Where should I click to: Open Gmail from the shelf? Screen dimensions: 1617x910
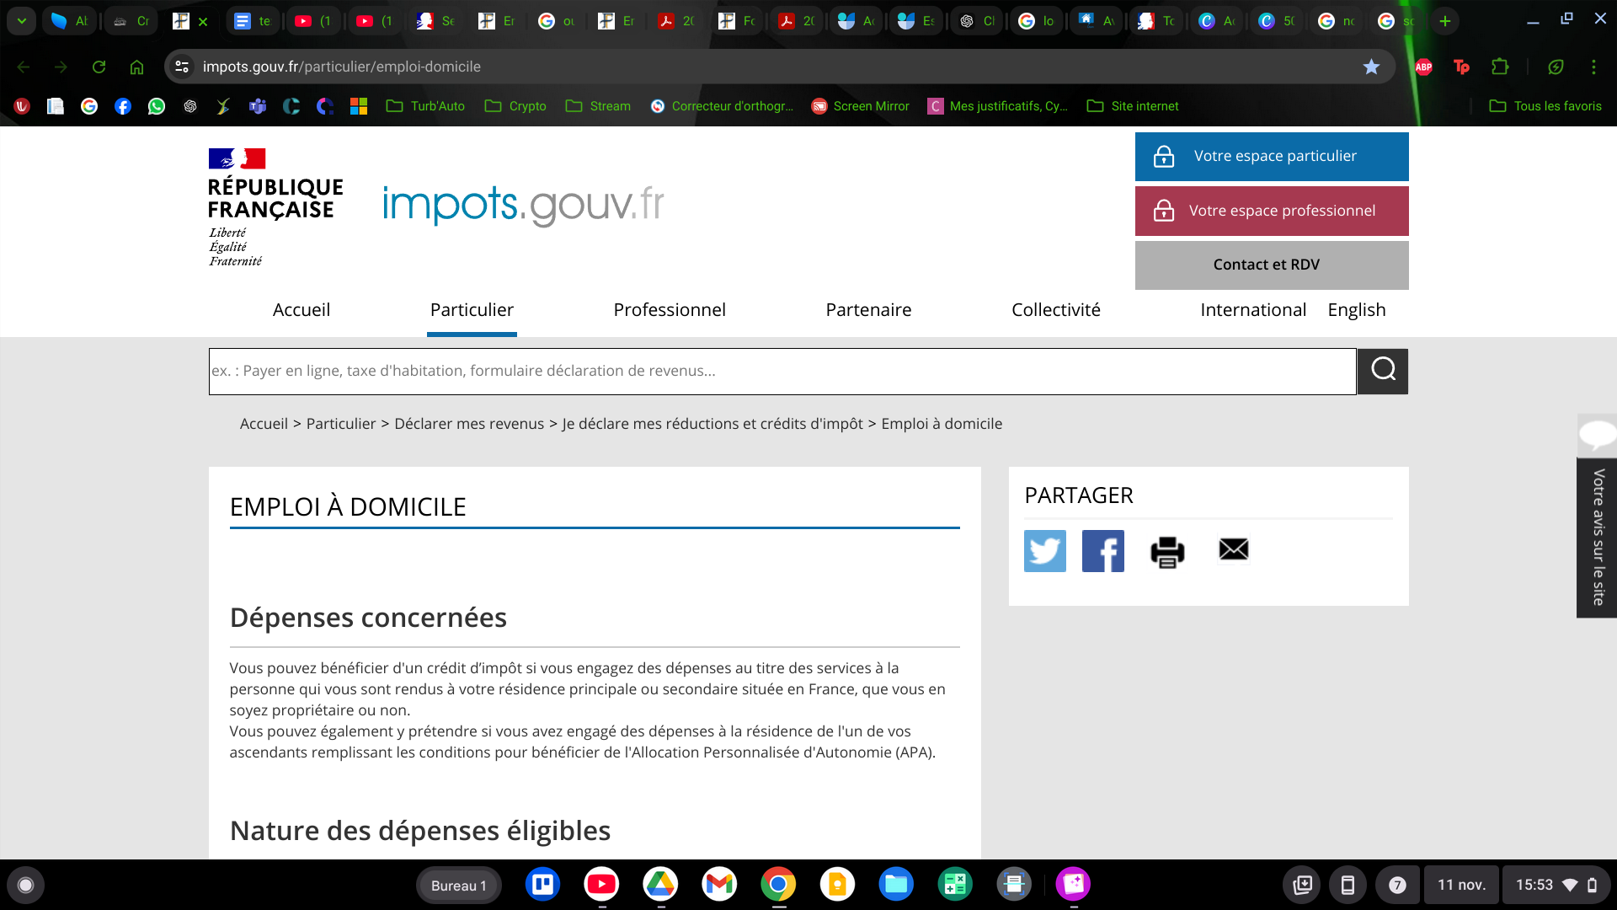tap(718, 885)
